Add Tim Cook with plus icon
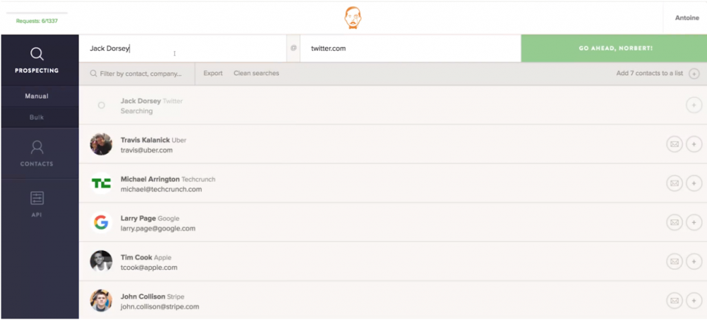707x320 pixels. 694,262
